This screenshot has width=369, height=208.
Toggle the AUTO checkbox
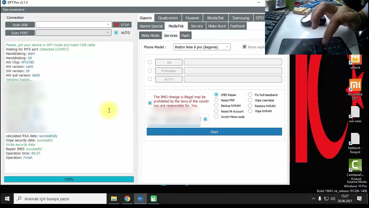[116, 33]
